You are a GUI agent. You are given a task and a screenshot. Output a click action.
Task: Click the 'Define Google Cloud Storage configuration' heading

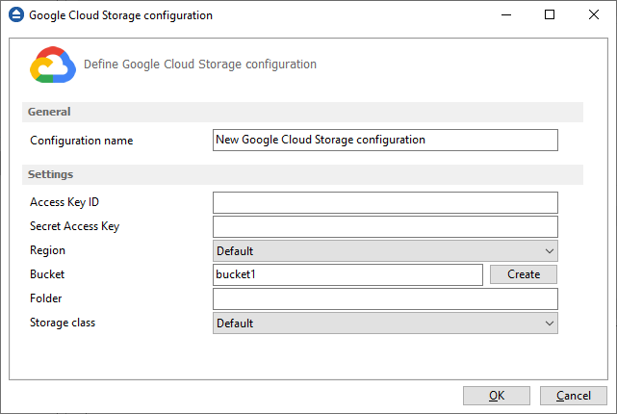coord(200,65)
